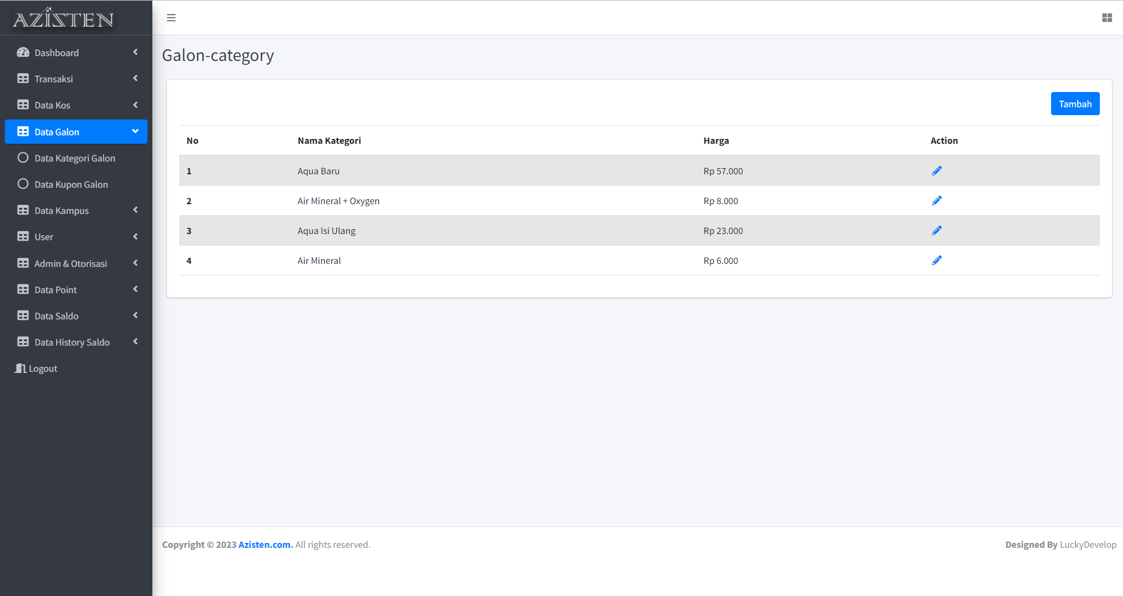Click edit pencil for Air Mineral row
1123x596 pixels.
(x=937, y=260)
